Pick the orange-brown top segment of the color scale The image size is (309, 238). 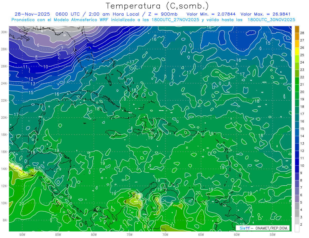tap(297, 30)
